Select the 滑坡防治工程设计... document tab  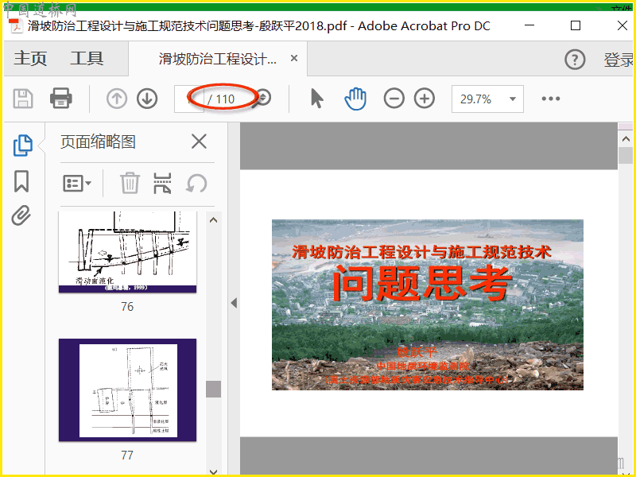point(217,59)
